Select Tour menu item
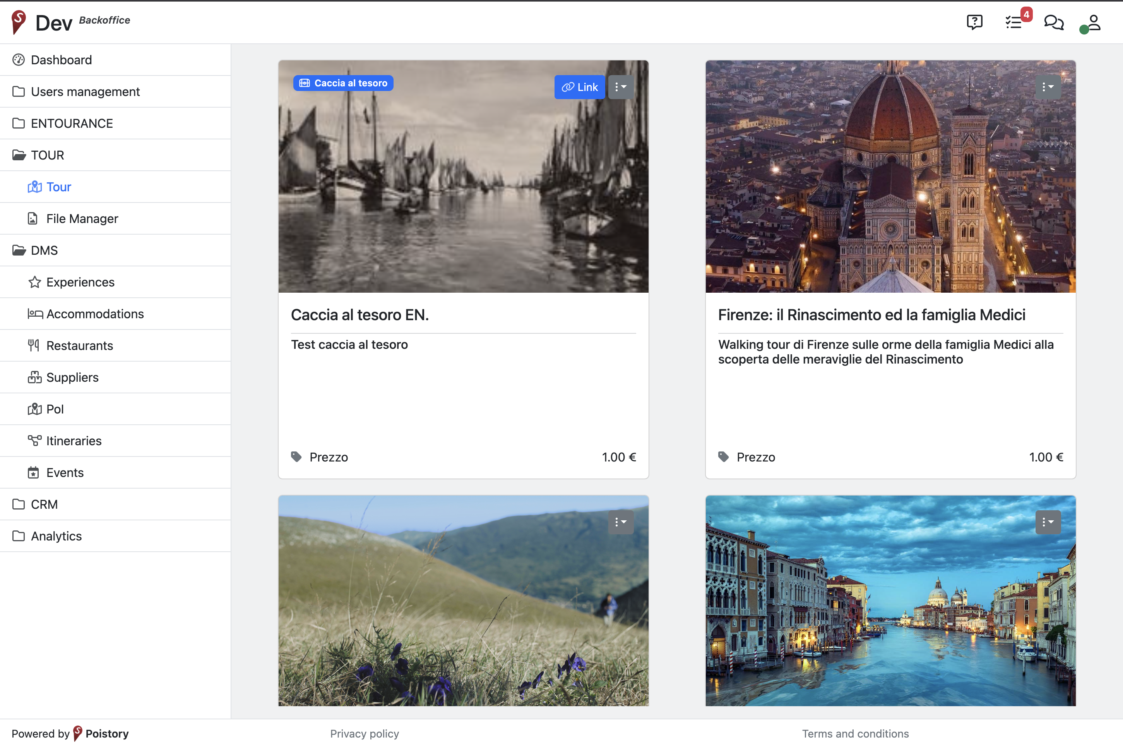This screenshot has width=1123, height=748. [115, 187]
